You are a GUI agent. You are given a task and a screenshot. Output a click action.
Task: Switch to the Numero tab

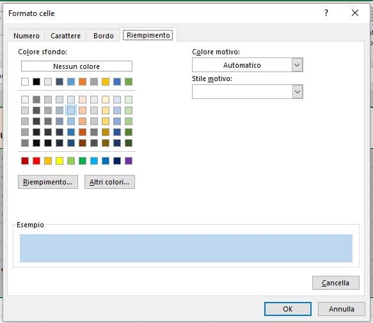tap(26, 36)
